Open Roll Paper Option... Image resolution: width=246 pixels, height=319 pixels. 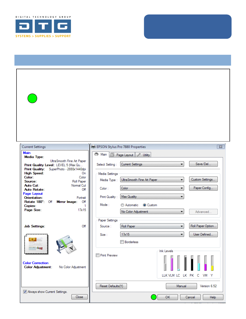[203, 226]
